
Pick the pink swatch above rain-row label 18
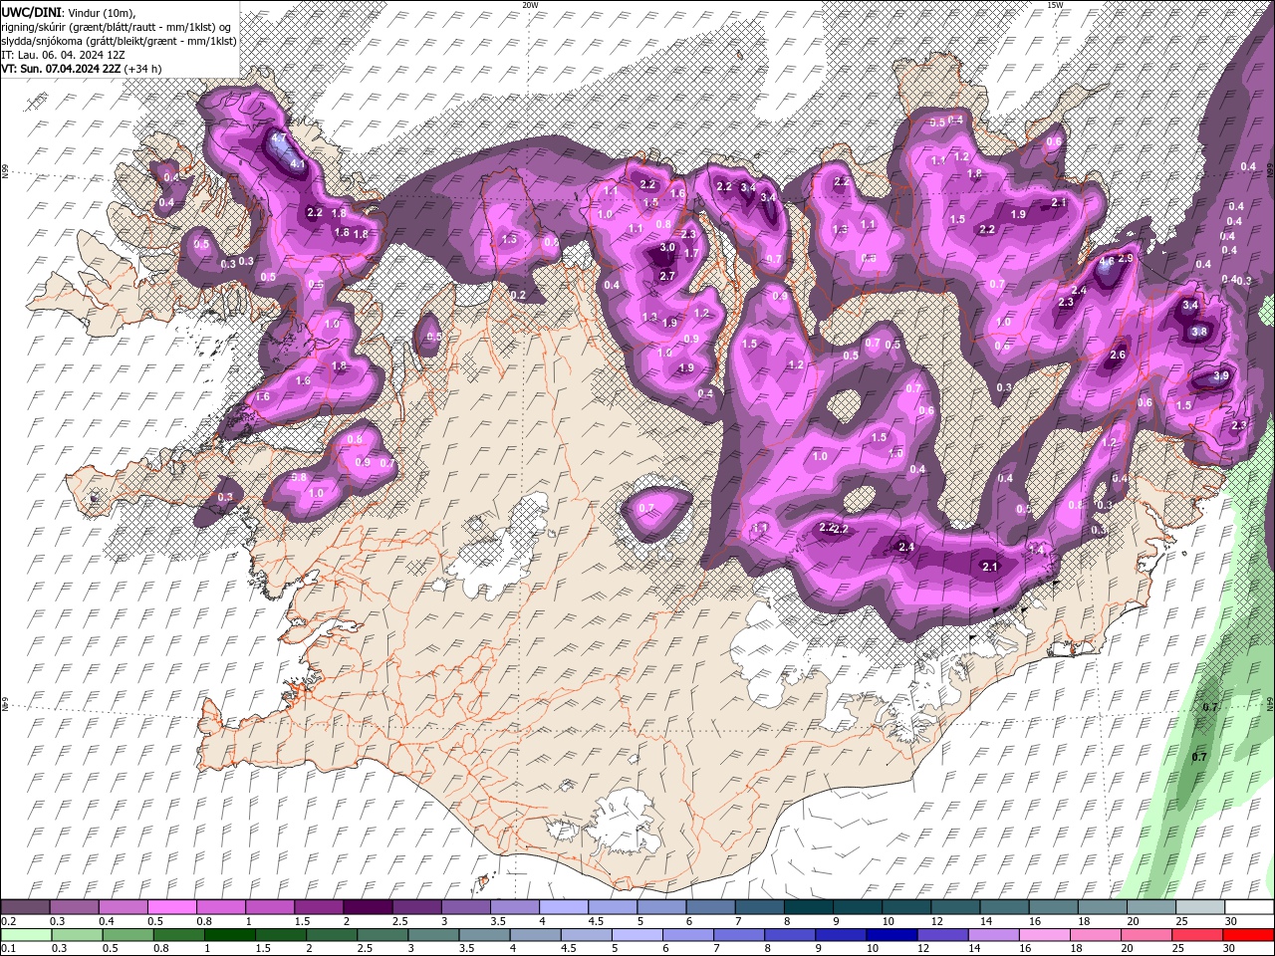1095,935
